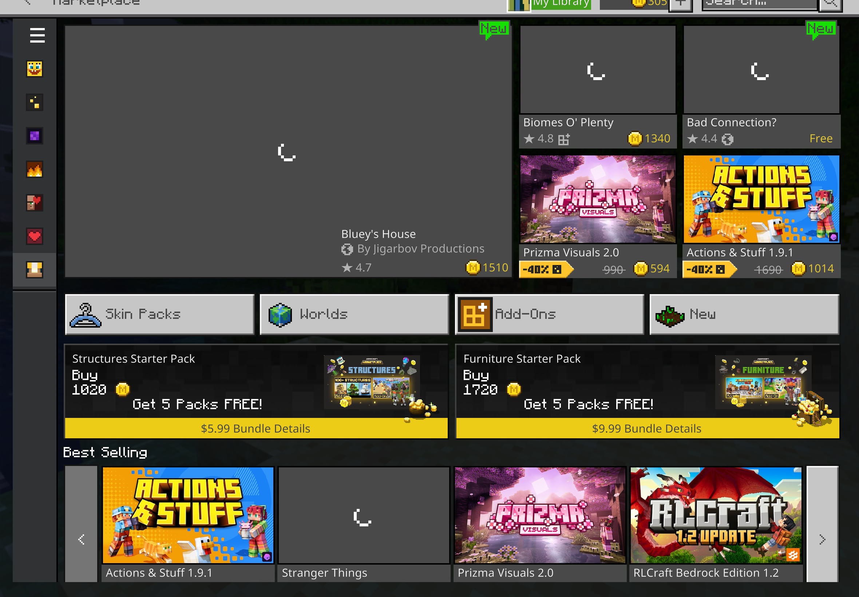Select the yellow dots sidebar icon
Viewport: 859px width, 597px height.
pyautogui.click(x=35, y=102)
